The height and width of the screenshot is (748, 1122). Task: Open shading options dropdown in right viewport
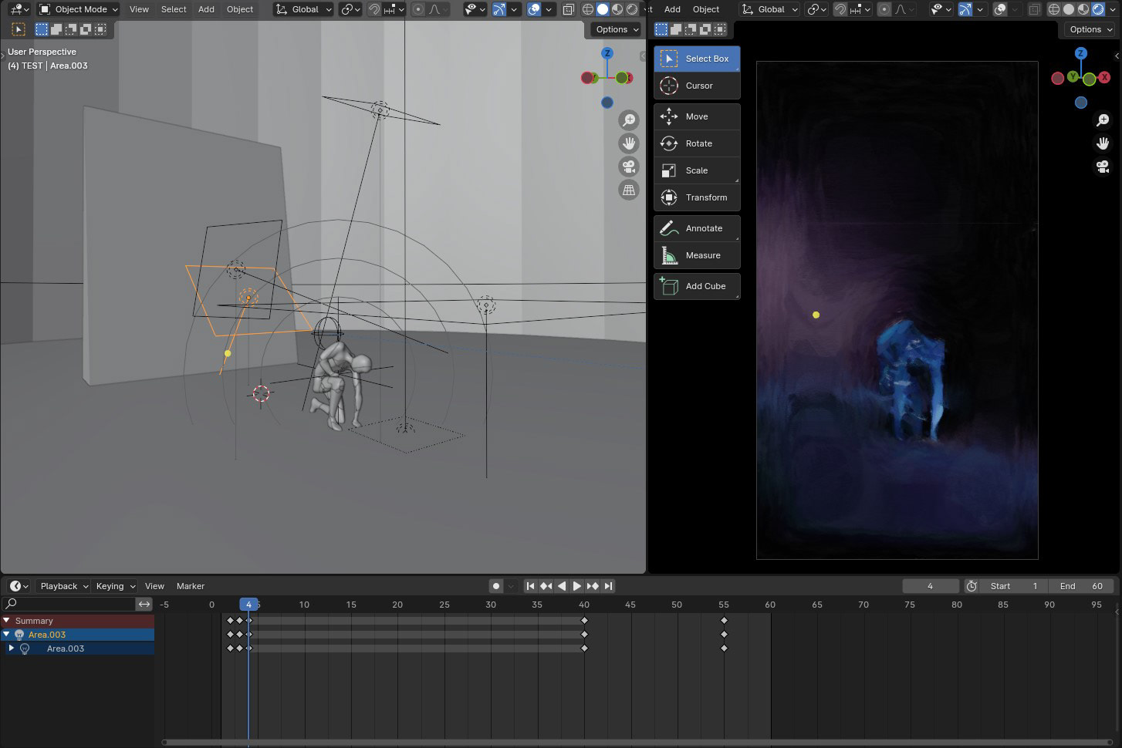pyautogui.click(x=1113, y=9)
